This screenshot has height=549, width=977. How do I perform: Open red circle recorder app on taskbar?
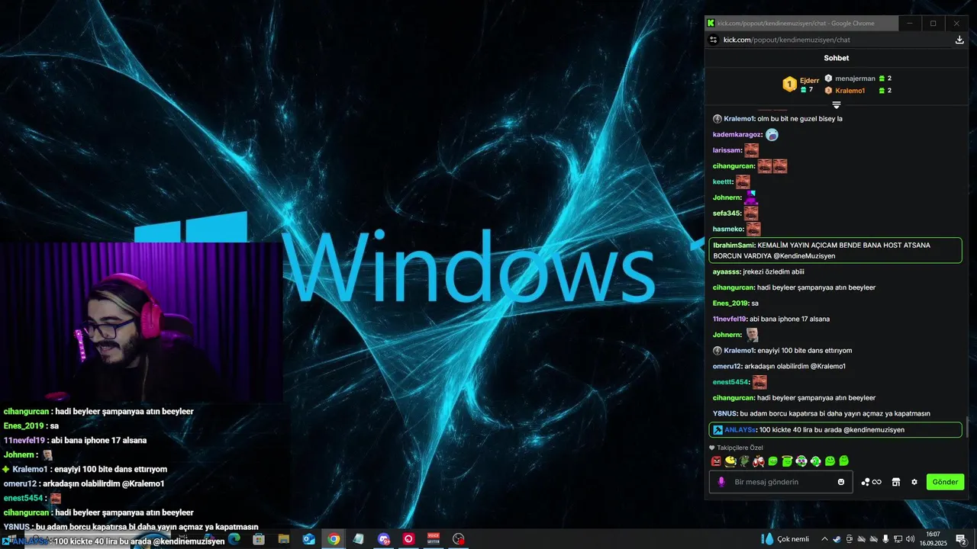tap(408, 538)
